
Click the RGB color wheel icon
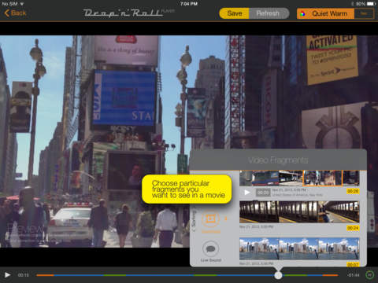302,14
